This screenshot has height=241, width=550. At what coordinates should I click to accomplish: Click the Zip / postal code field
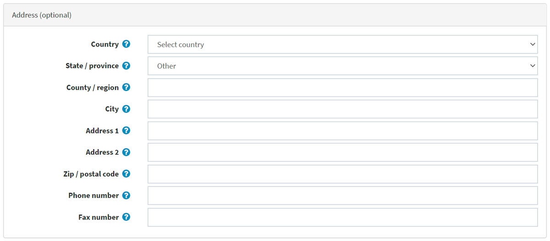[342, 174]
